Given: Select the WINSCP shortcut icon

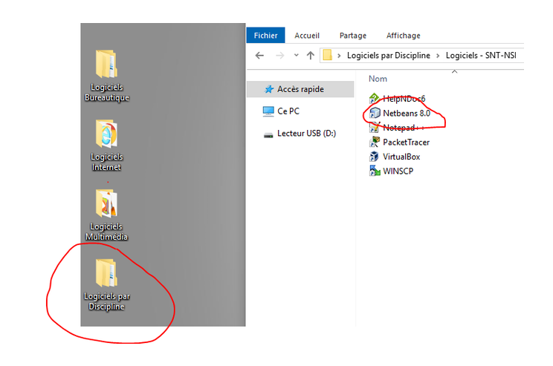Looking at the screenshot, I should point(374,171).
